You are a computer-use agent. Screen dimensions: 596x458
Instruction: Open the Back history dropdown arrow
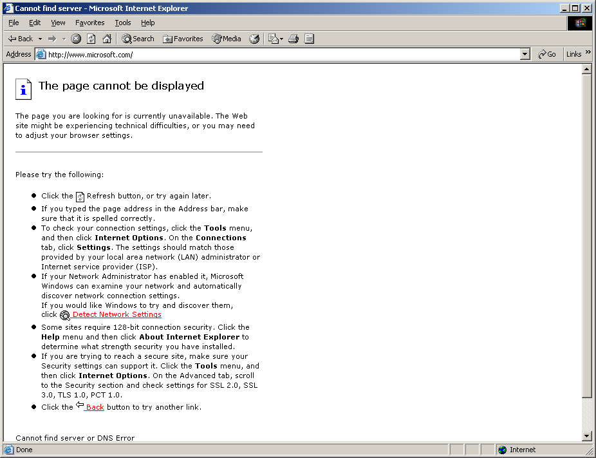[x=40, y=39]
